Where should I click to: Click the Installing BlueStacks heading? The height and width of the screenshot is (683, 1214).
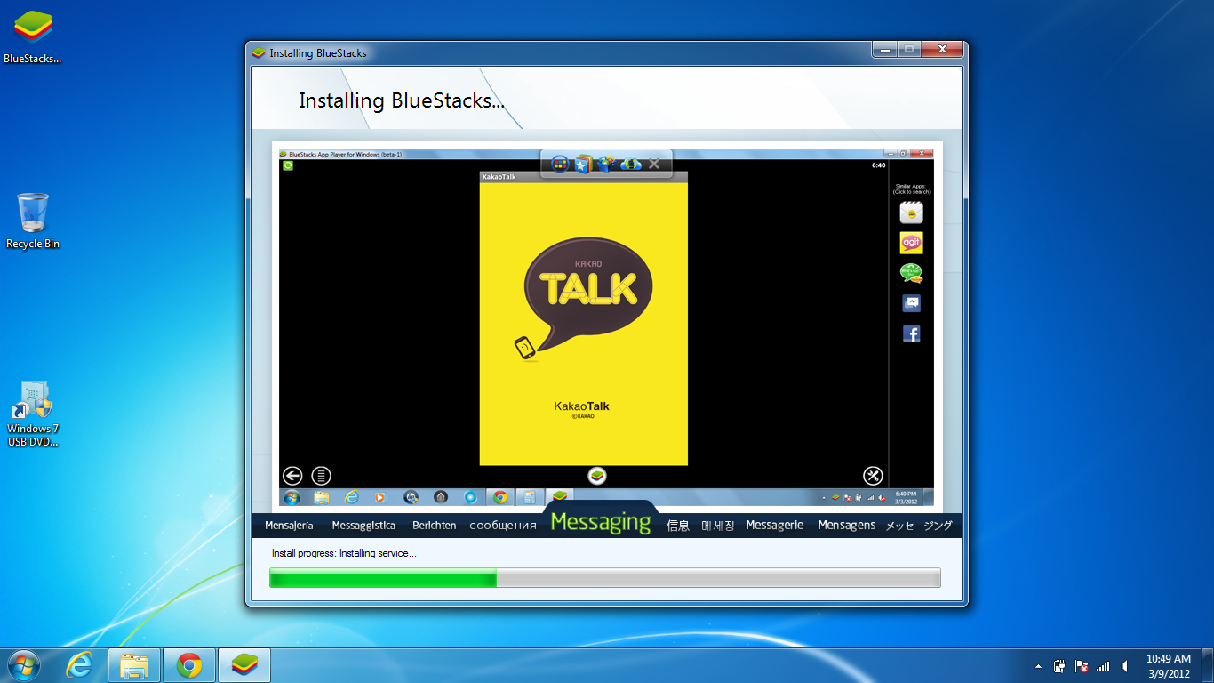pyautogui.click(x=402, y=101)
